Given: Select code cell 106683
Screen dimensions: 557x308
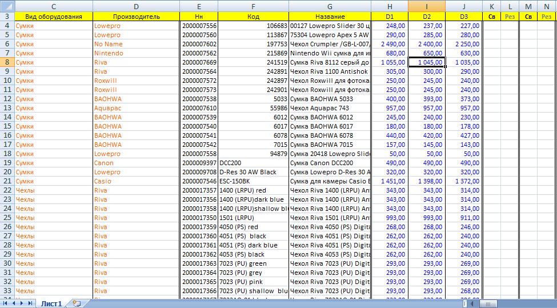Looking at the screenshot, I should [x=253, y=26].
